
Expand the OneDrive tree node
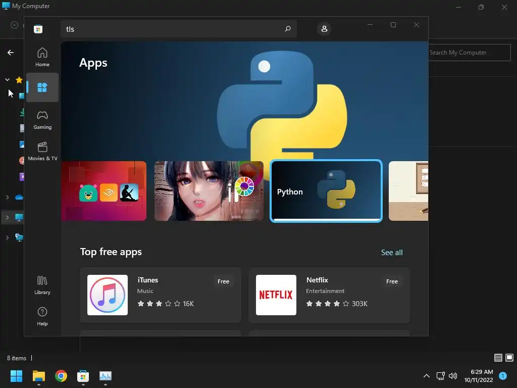(7, 198)
